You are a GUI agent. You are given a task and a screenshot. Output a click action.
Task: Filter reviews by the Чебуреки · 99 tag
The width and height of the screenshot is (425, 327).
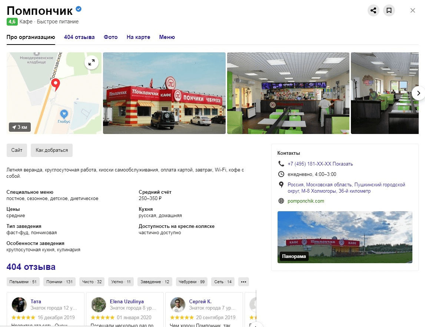192,282
